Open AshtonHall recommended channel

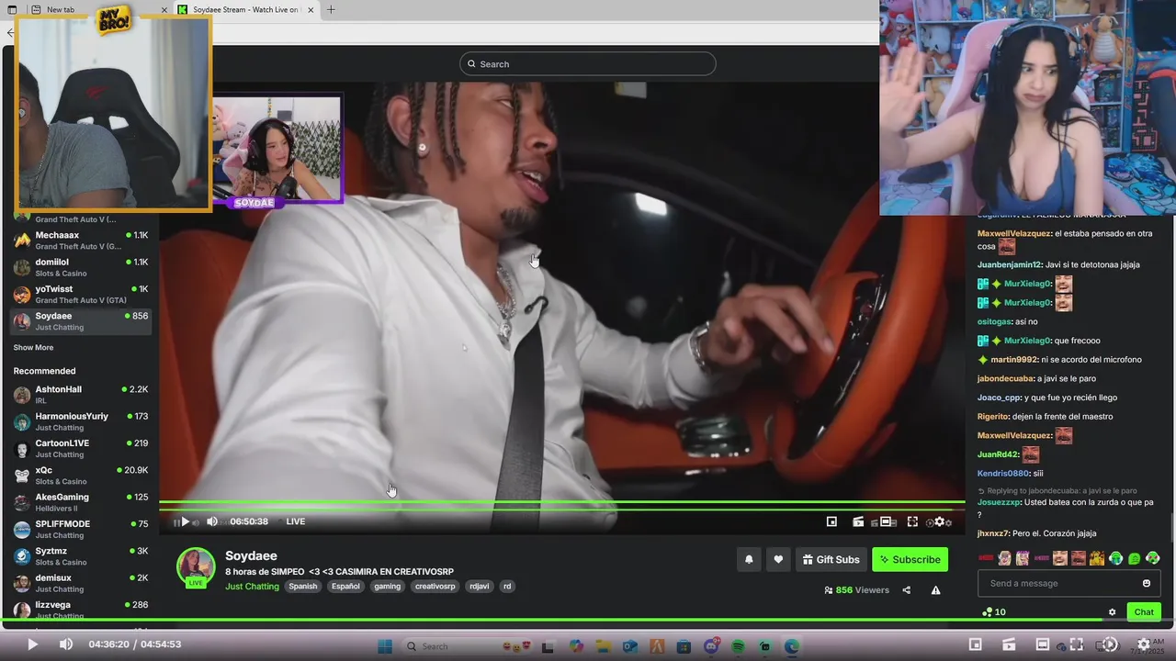tap(80, 395)
